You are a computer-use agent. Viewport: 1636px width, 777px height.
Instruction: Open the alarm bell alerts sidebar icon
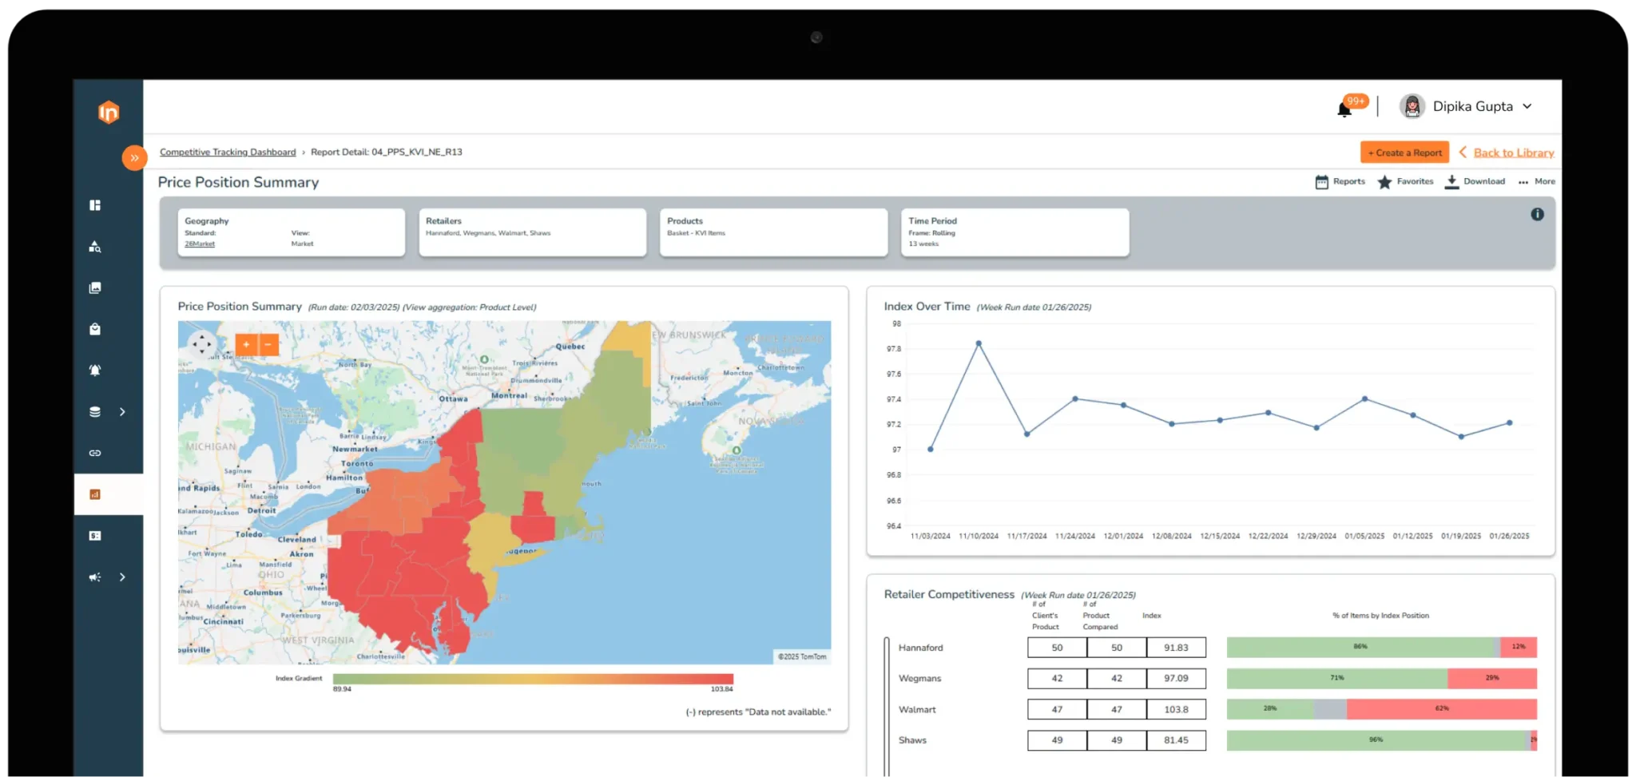click(x=95, y=371)
